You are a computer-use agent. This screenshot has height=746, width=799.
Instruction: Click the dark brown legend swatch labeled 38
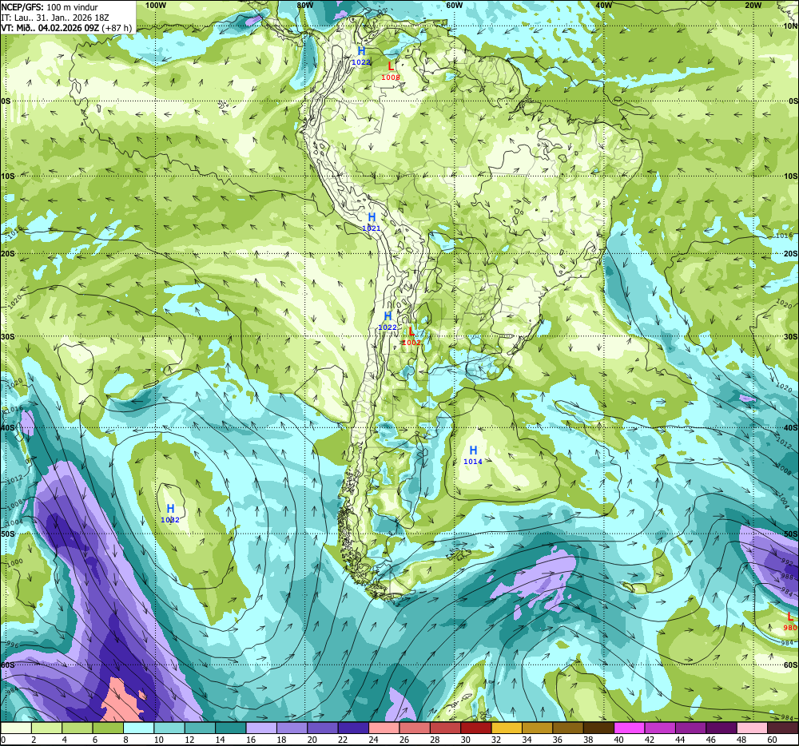[598, 728]
